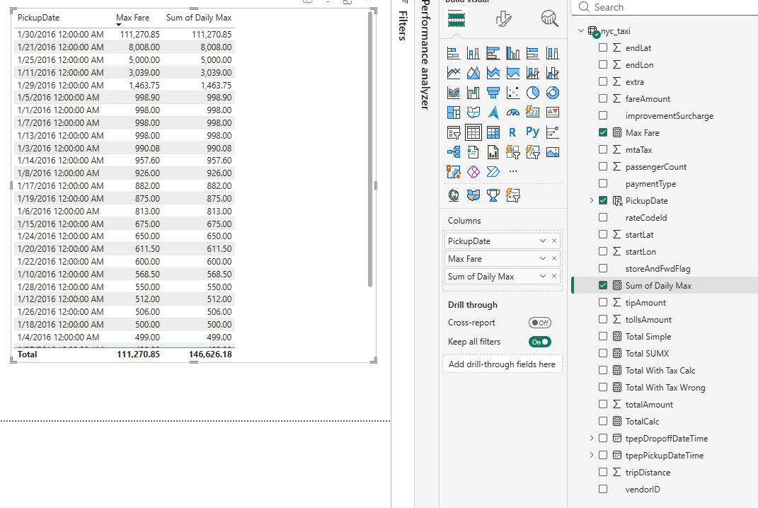The height and width of the screenshot is (508, 758).
Task: Remove Sum of Daily Max from Columns
Action: [554, 276]
